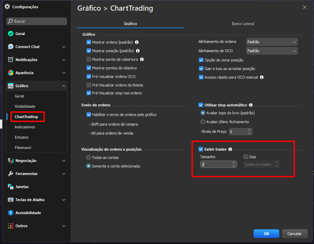Screen dimensions: 314x244
Task: Show info for Exibir trades
Action: pyautogui.click(x=230, y=149)
